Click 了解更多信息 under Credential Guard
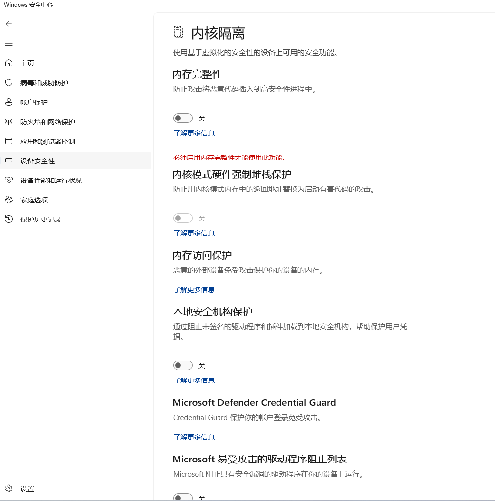 pos(194,437)
